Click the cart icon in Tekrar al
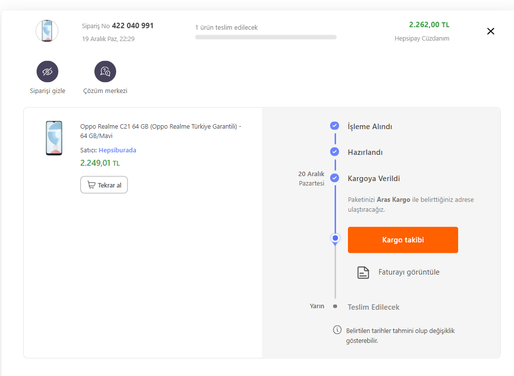 (x=91, y=185)
